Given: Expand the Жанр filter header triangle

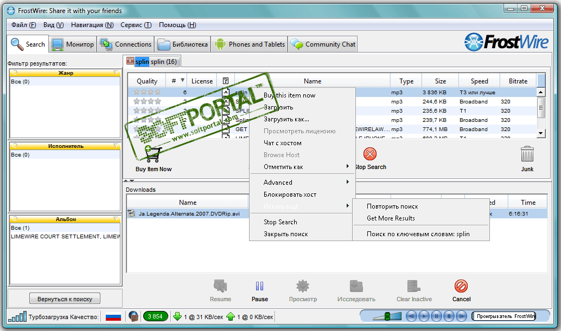Looking at the screenshot, I should (116, 73).
